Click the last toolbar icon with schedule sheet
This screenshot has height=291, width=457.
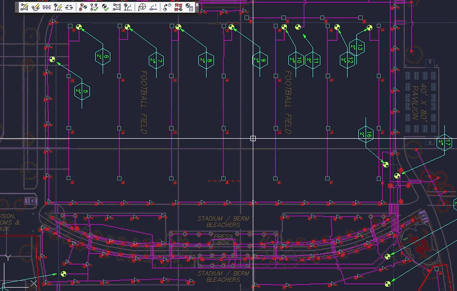189,7
